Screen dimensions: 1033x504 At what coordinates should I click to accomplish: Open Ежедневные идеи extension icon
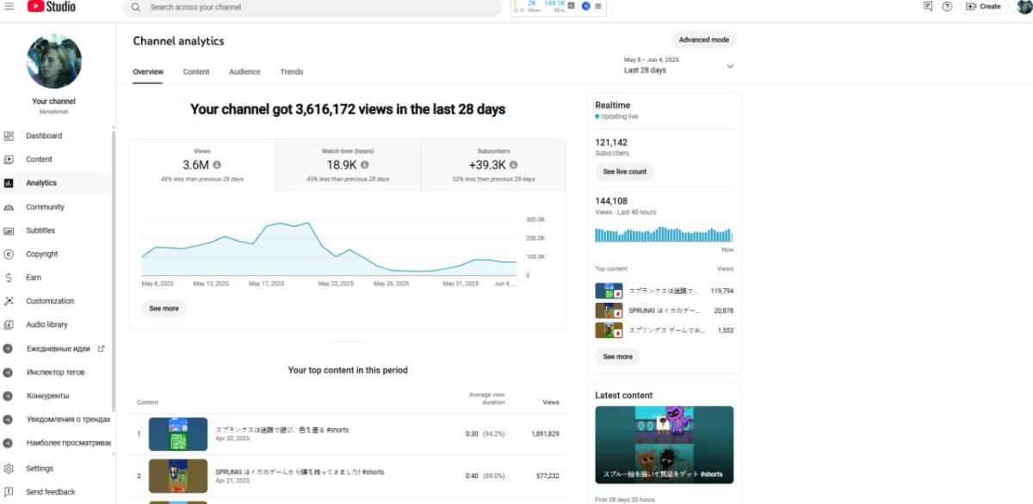pyautogui.click(x=8, y=348)
